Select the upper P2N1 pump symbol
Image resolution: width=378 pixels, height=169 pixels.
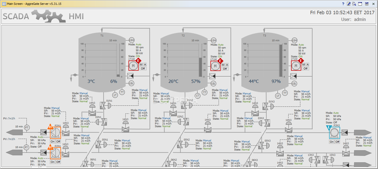coord(55,132)
